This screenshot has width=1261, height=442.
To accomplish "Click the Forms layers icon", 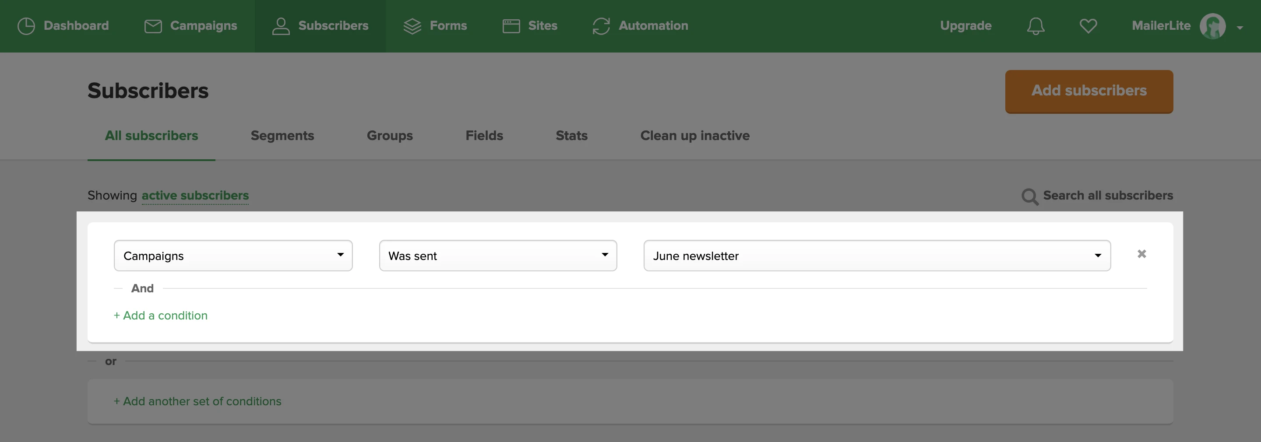I will click(x=412, y=26).
